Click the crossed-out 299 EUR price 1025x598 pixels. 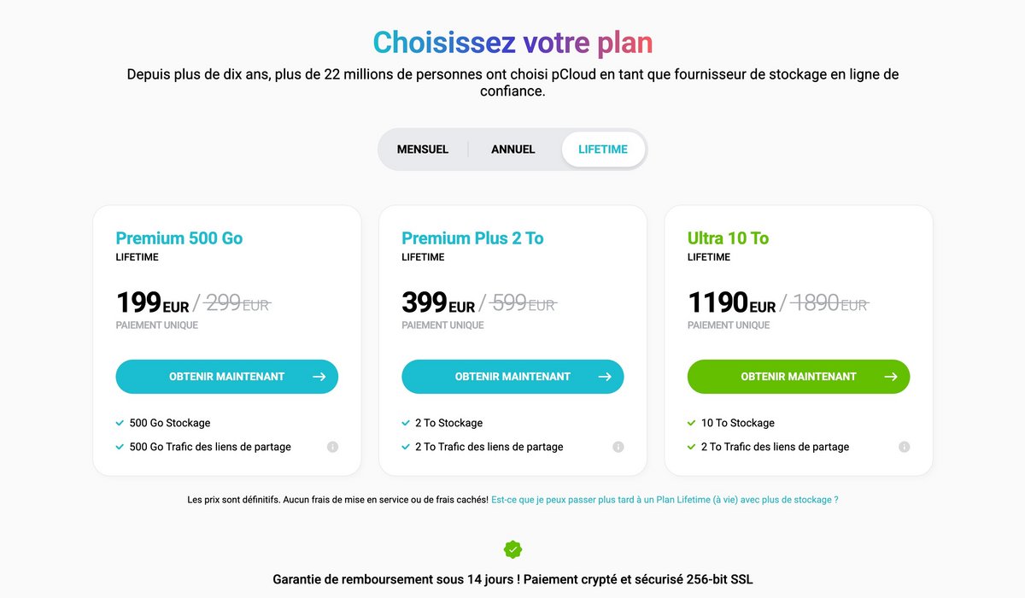(237, 302)
